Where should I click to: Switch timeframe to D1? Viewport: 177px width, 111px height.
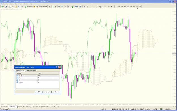point(134,7)
